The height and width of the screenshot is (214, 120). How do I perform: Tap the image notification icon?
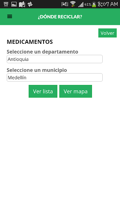tap(14, 4)
